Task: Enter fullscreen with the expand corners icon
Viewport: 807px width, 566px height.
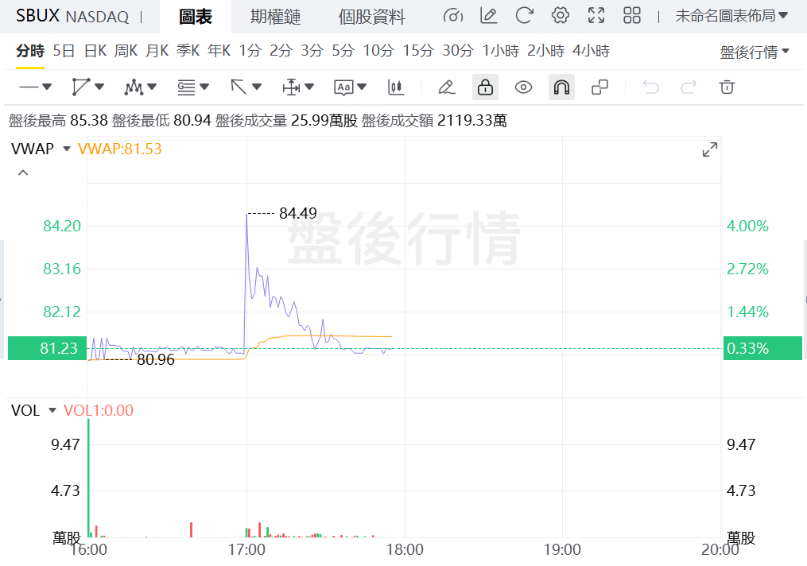Action: click(x=596, y=15)
